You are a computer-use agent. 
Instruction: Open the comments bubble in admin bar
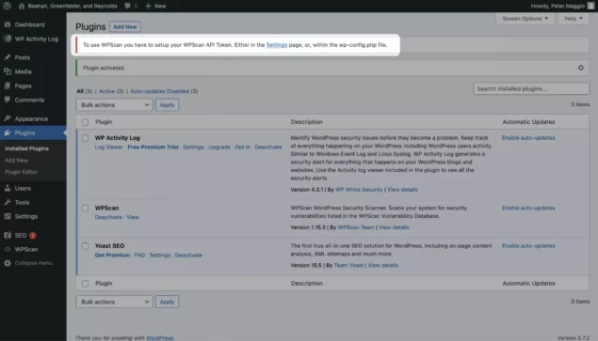[x=127, y=6]
